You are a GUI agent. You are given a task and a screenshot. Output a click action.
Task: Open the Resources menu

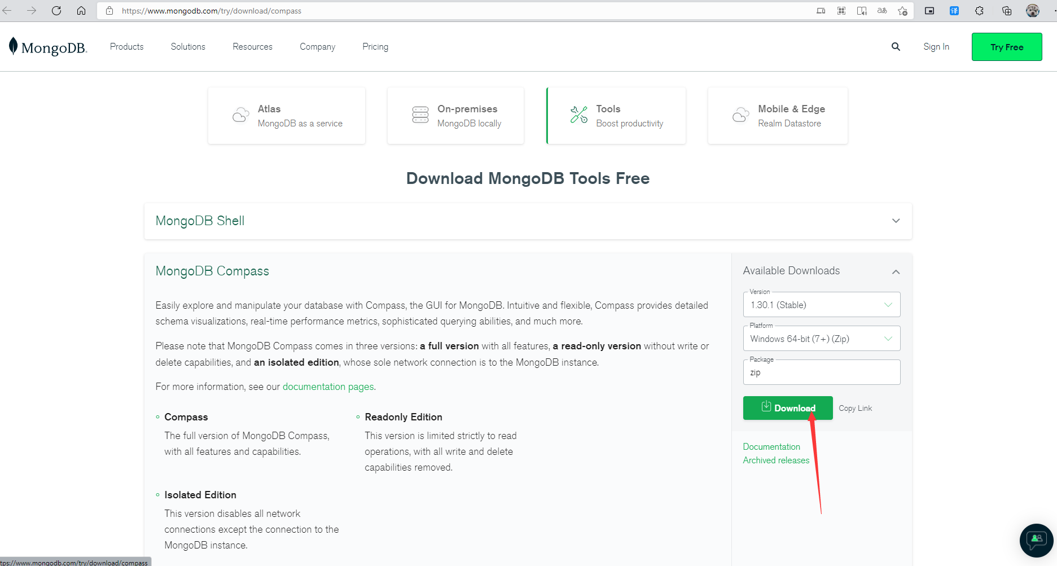pos(252,47)
